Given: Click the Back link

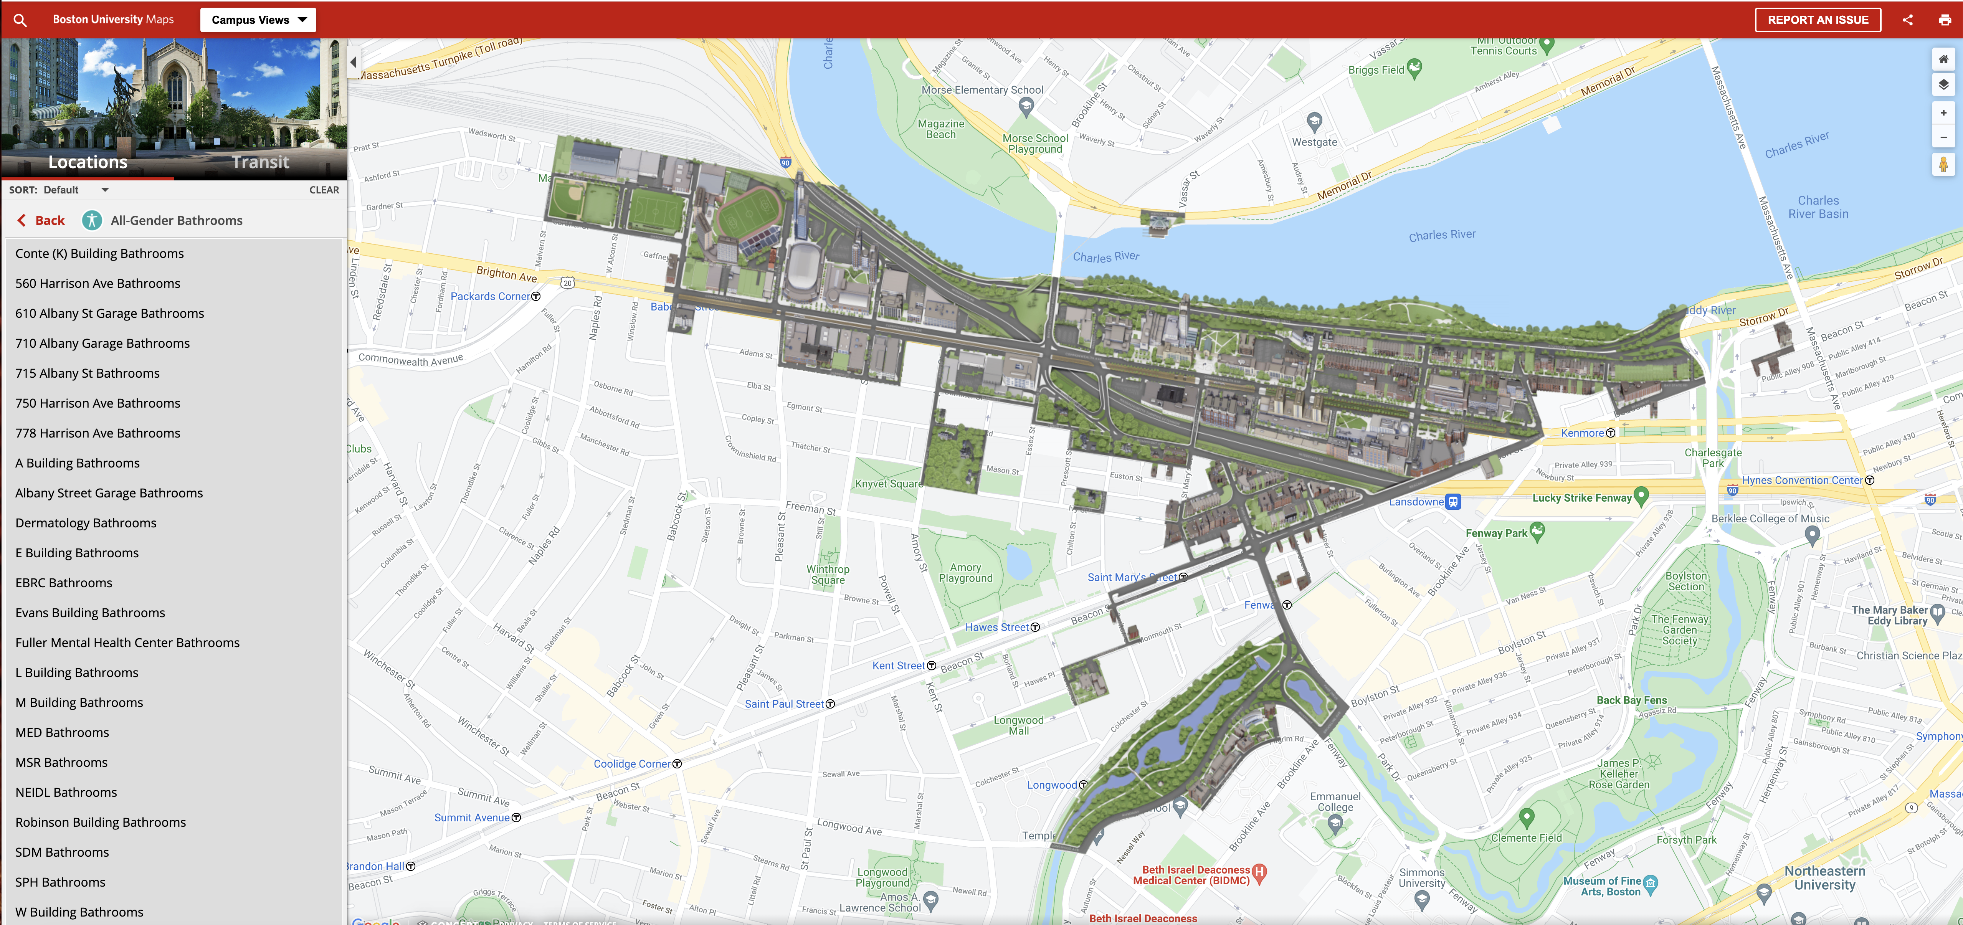Looking at the screenshot, I should [50, 220].
